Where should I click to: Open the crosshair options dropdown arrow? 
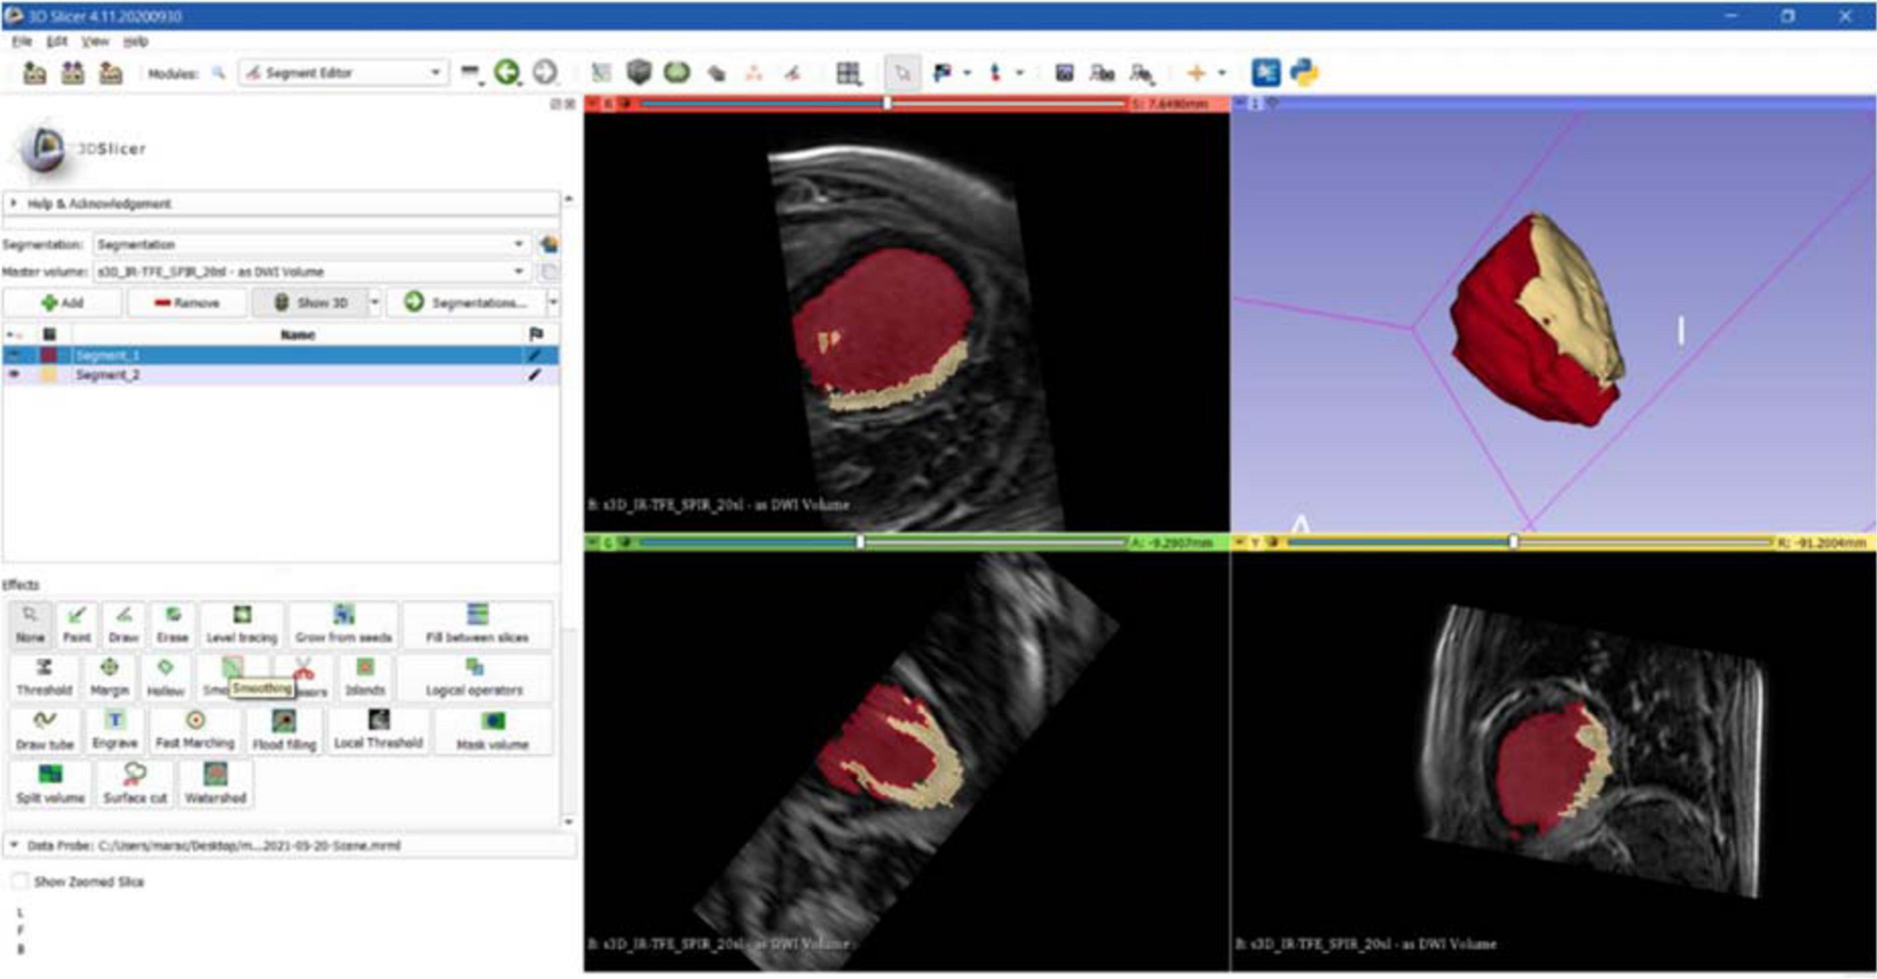1222,73
